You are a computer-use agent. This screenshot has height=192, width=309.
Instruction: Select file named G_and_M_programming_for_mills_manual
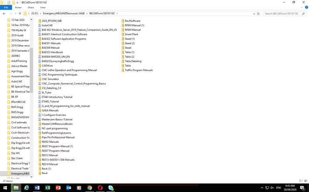(x=66, y=106)
